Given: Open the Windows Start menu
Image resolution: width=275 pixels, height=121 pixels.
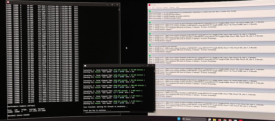Looking at the screenshot, I should 179,119.
